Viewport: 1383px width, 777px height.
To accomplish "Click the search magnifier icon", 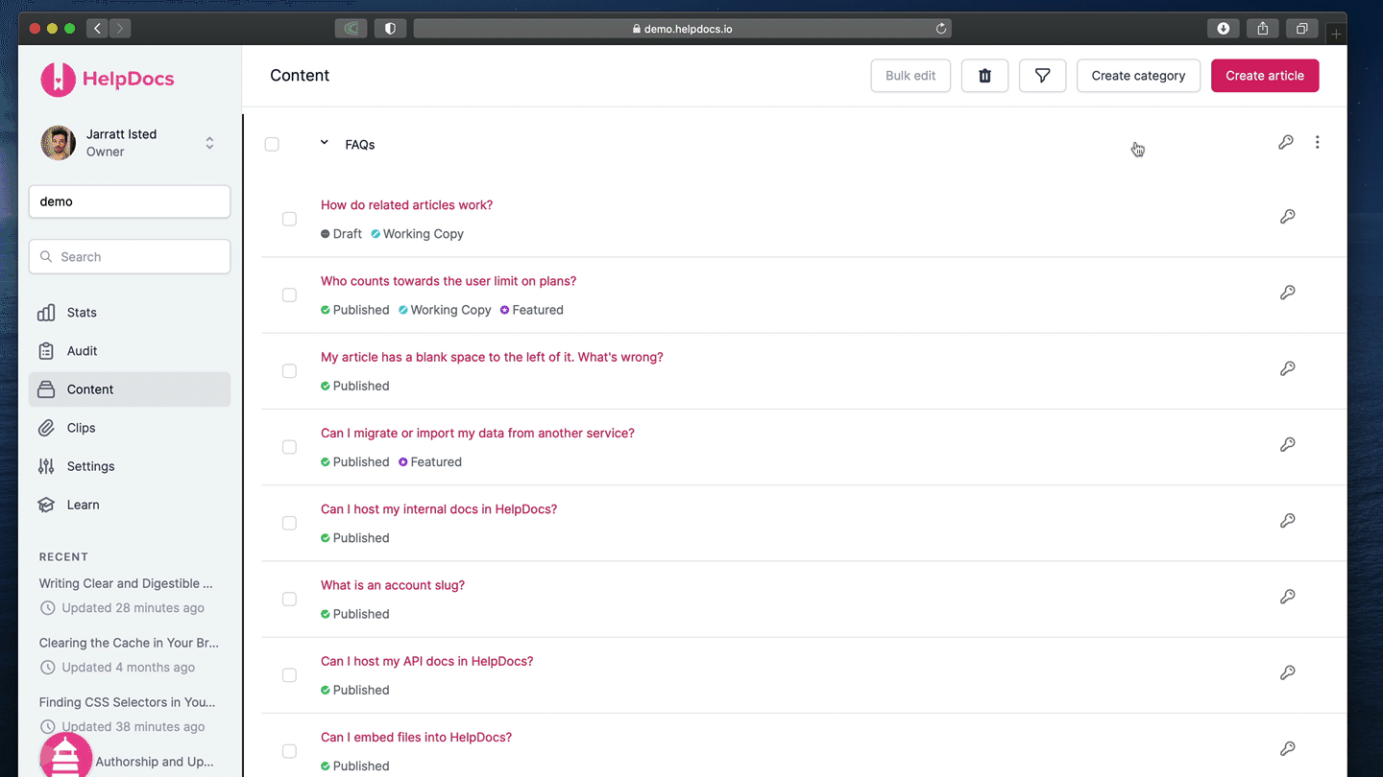I will coord(46,257).
